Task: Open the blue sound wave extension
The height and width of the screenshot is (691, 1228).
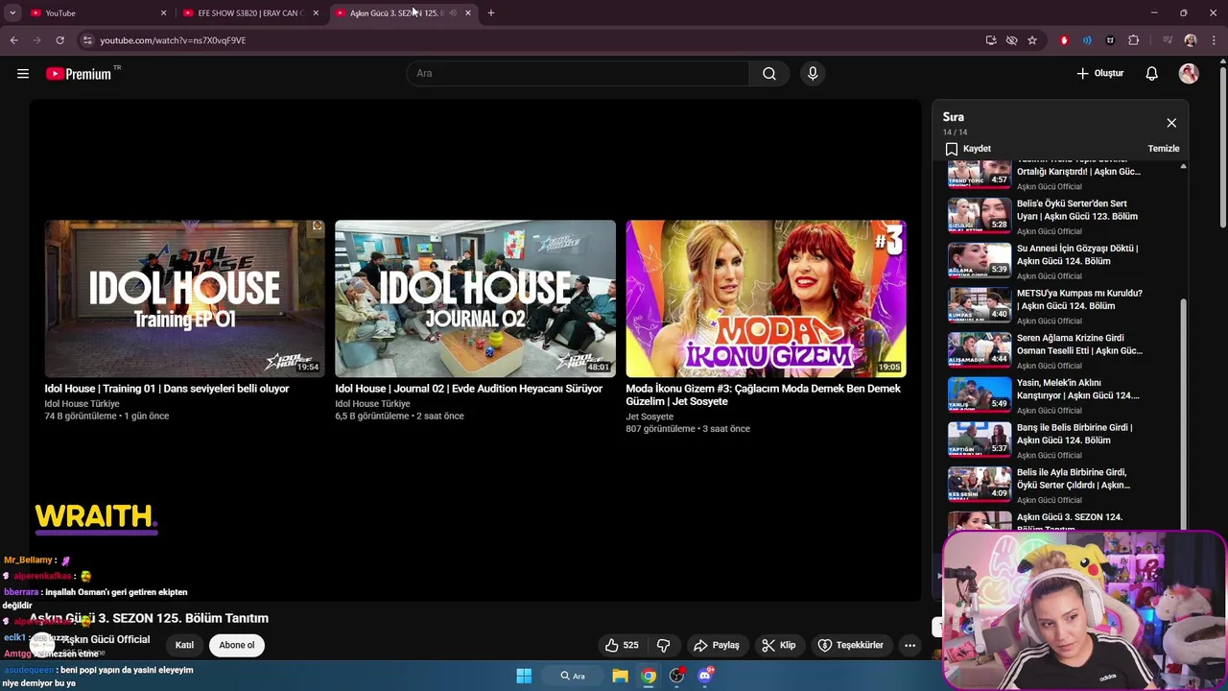Action: (1087, 40)
